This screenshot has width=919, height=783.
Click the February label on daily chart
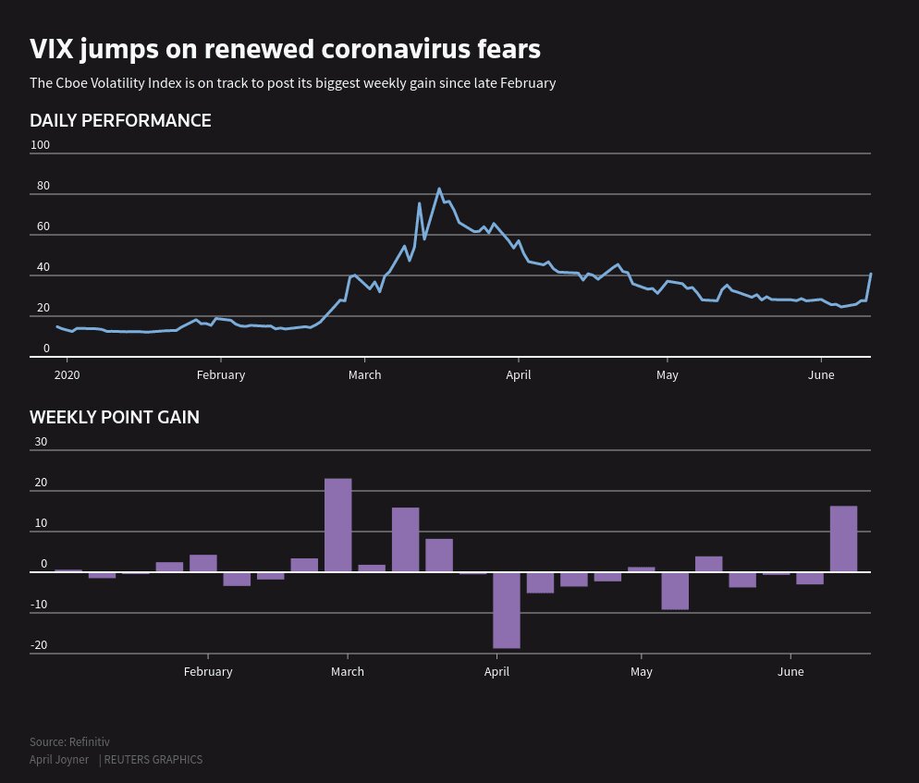point(221,374)
